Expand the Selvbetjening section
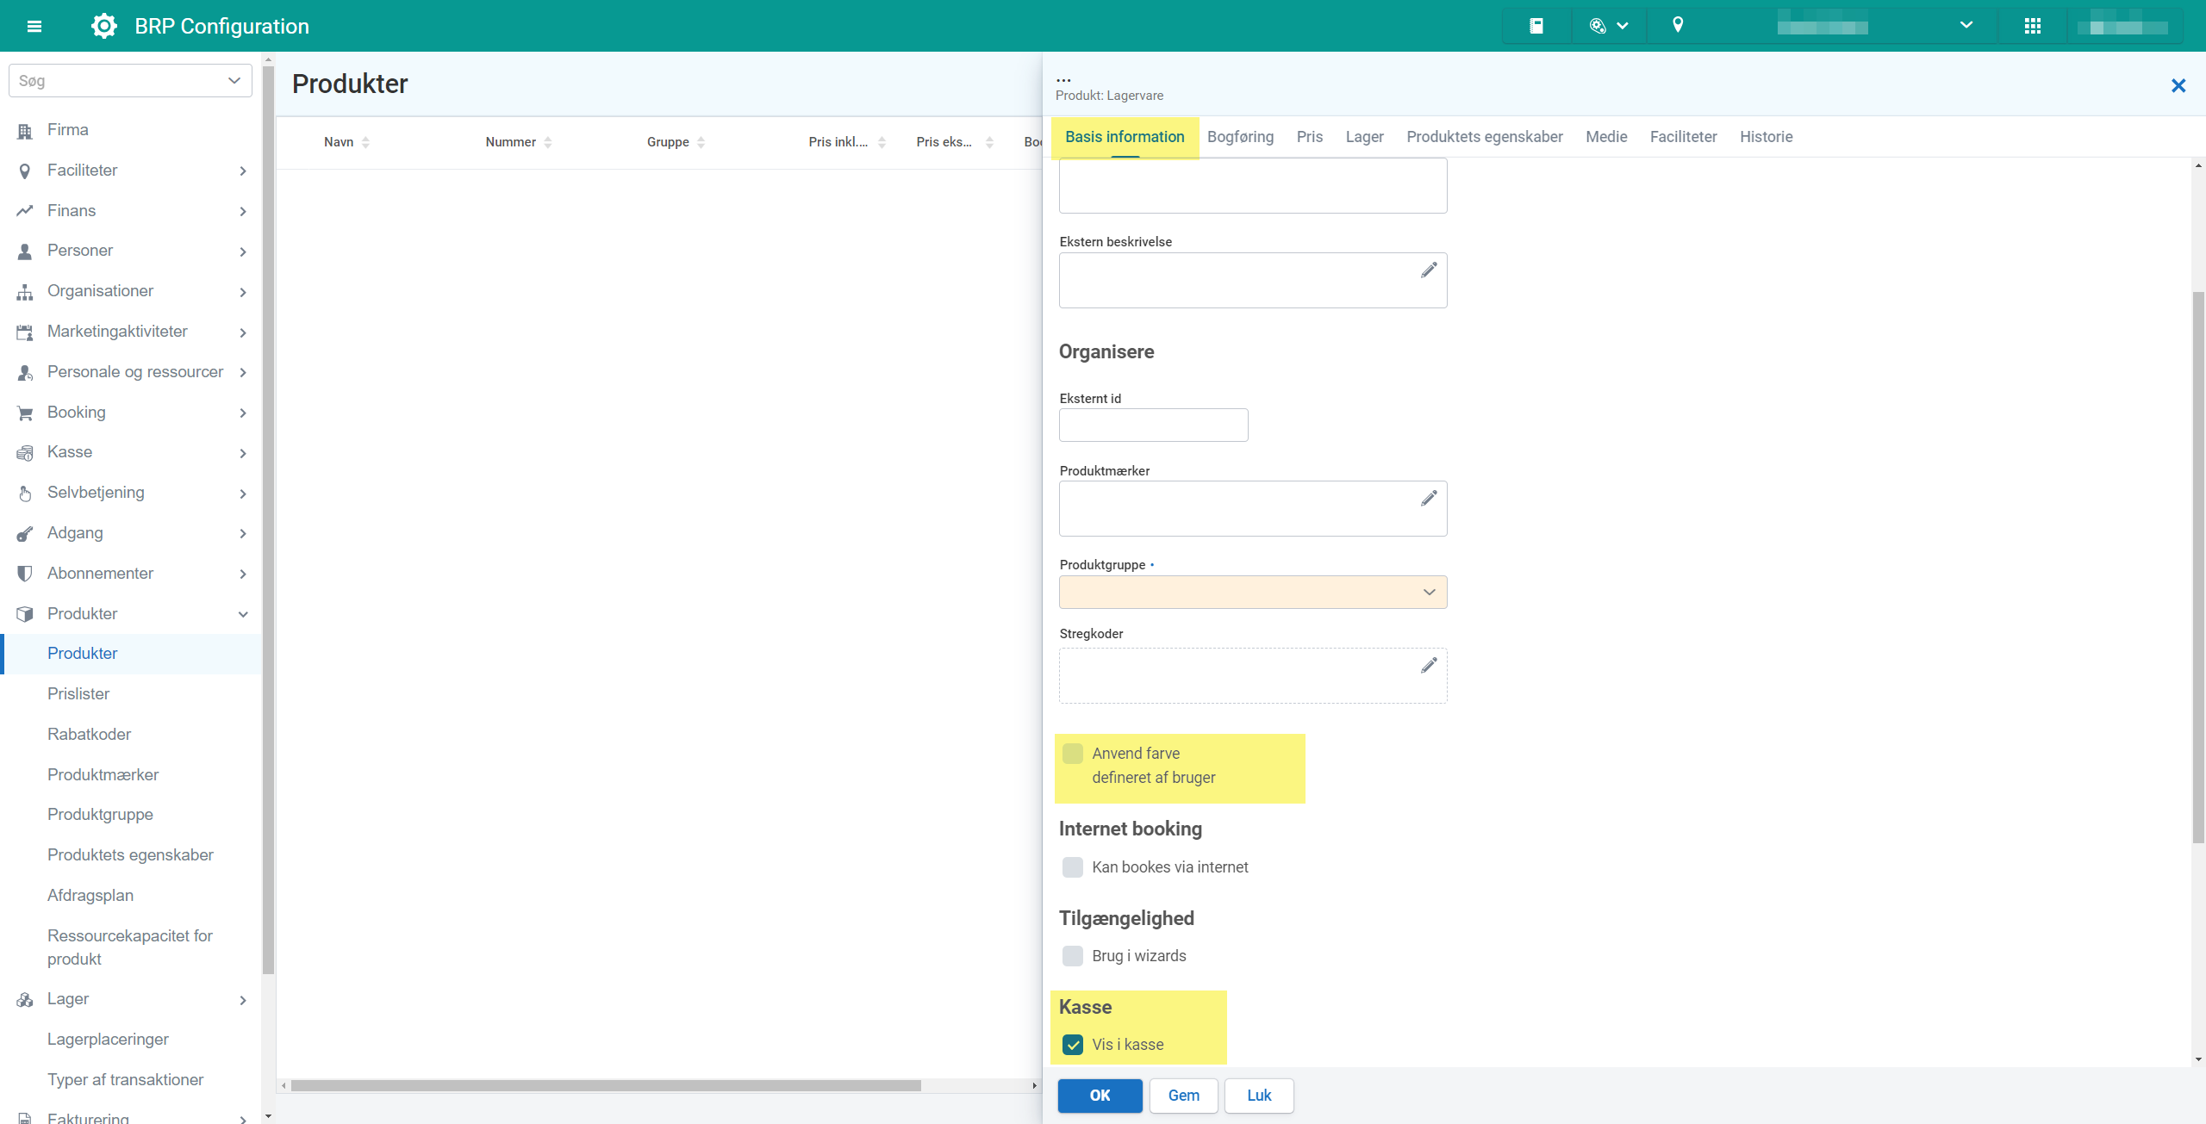Screen dimensions: 2206x1124 [243, 494]
